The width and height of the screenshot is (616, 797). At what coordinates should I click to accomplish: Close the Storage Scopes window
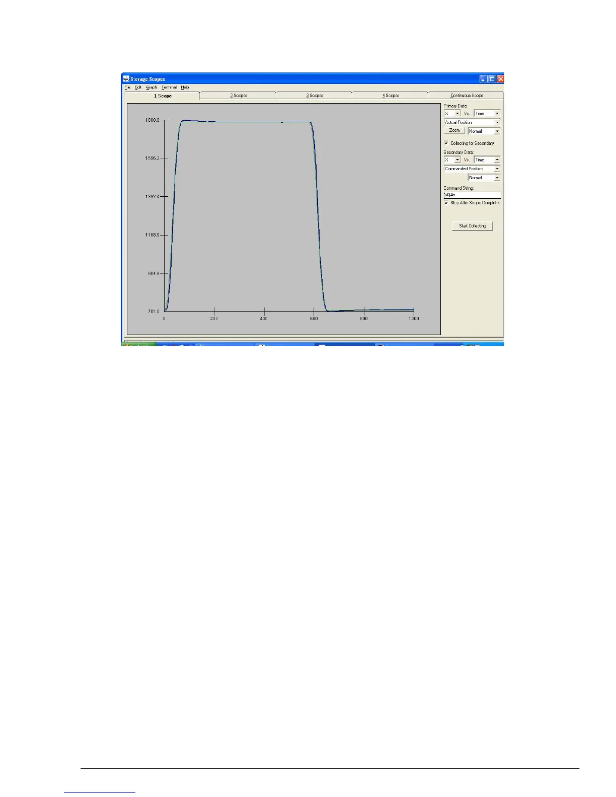coord(500,79)
